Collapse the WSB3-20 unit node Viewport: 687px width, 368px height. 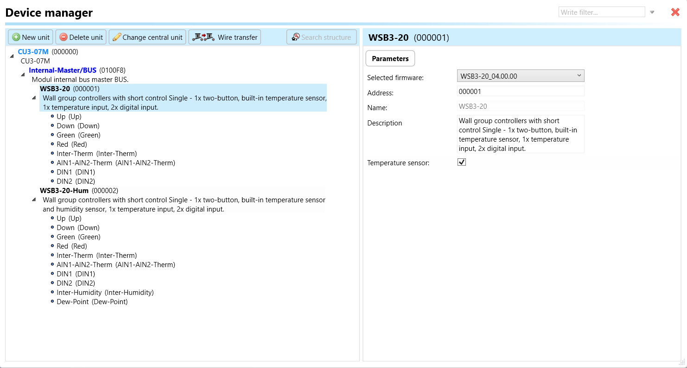point(34,98)
